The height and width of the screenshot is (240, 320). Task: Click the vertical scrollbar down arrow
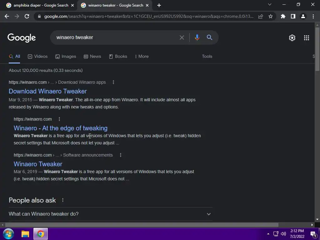pyautogui.click(x=317, y=219)
